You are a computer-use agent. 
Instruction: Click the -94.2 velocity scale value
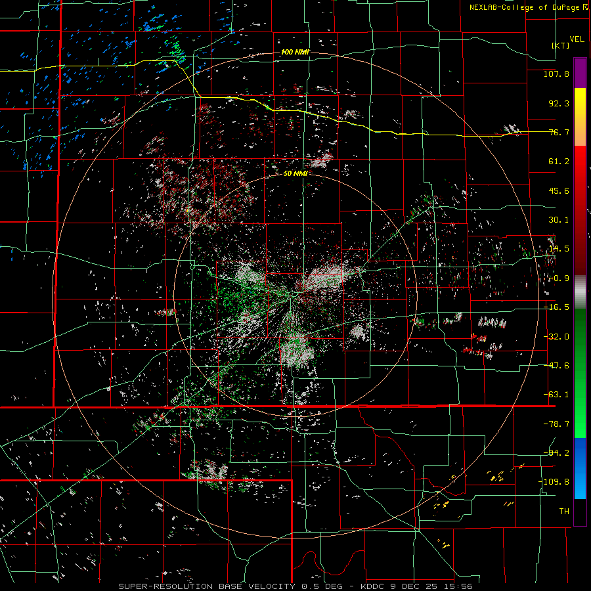click(556, 452)
